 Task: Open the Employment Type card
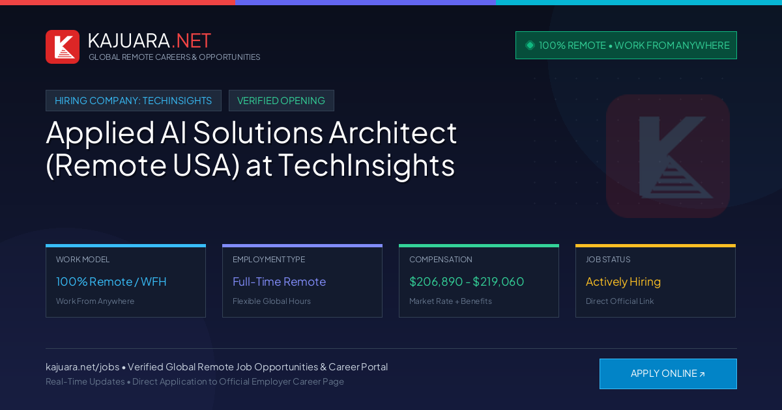[302, 280]
